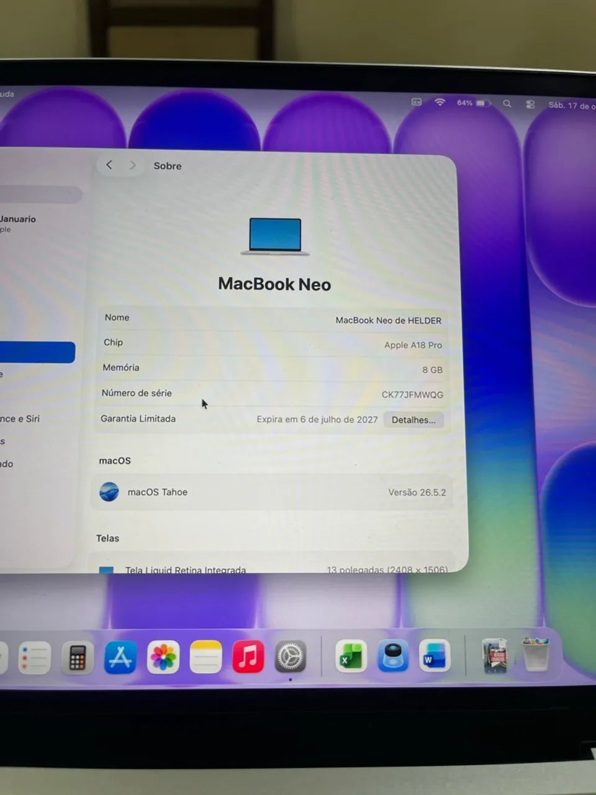This screenshot has width=596, height=795.
Task: Open Spotlight search in menu bar
Action: click(507, 104)
